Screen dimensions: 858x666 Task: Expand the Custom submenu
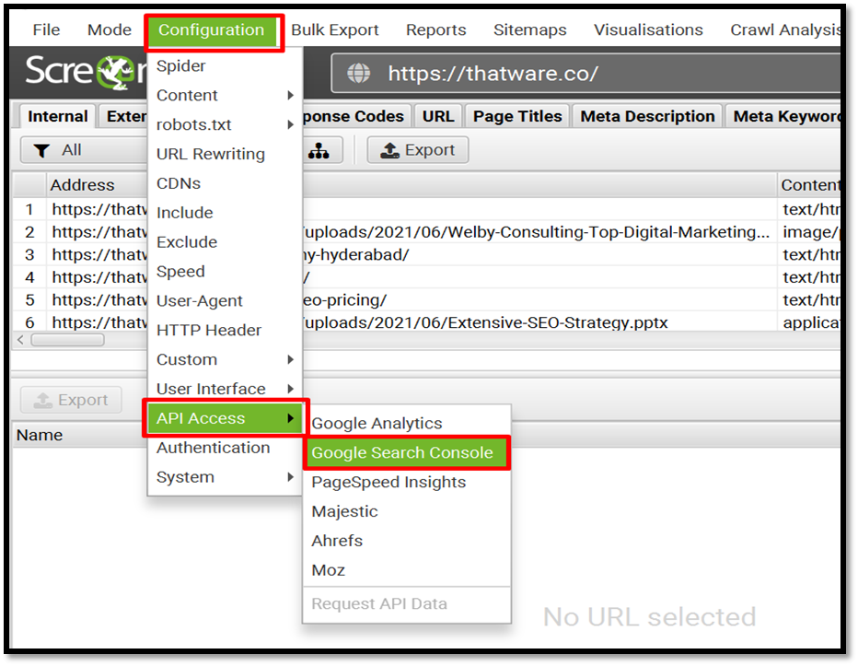point(225,360)
